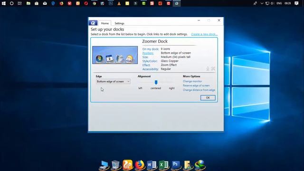Click the ENG language indicator
The image size is (304, 171).
(279, 3)
